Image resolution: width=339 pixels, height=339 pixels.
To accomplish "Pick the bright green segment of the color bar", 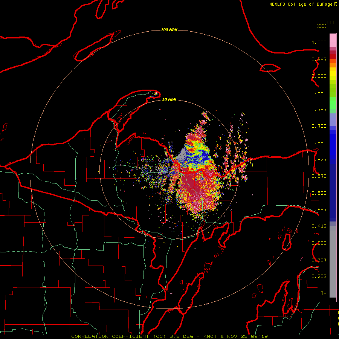I will point(333,103).
